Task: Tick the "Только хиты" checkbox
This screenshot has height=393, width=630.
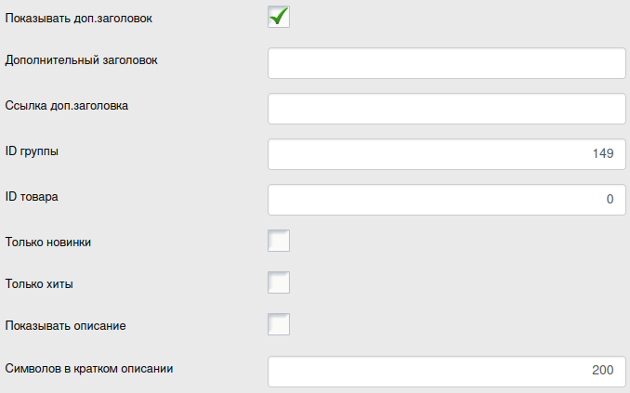Action: 279,282
